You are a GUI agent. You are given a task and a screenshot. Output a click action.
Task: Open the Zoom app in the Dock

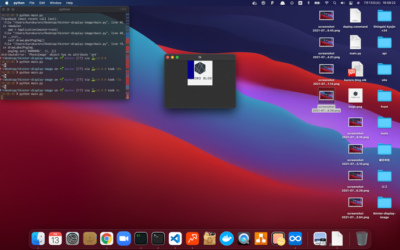pos(123,238)
